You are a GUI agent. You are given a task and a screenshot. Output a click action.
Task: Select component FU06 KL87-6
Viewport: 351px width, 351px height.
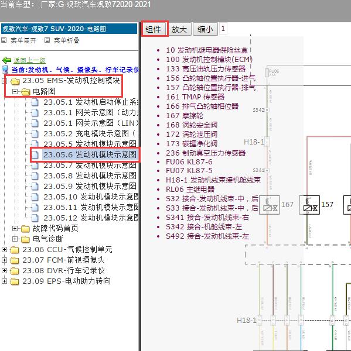point(189,162)
